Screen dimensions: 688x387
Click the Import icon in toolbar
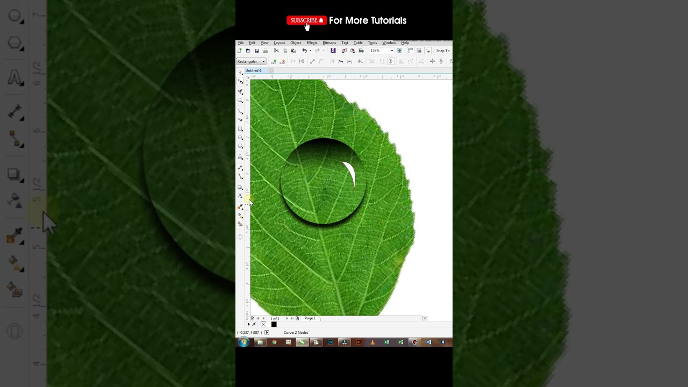pyautogui.click(x=344, y=51)
